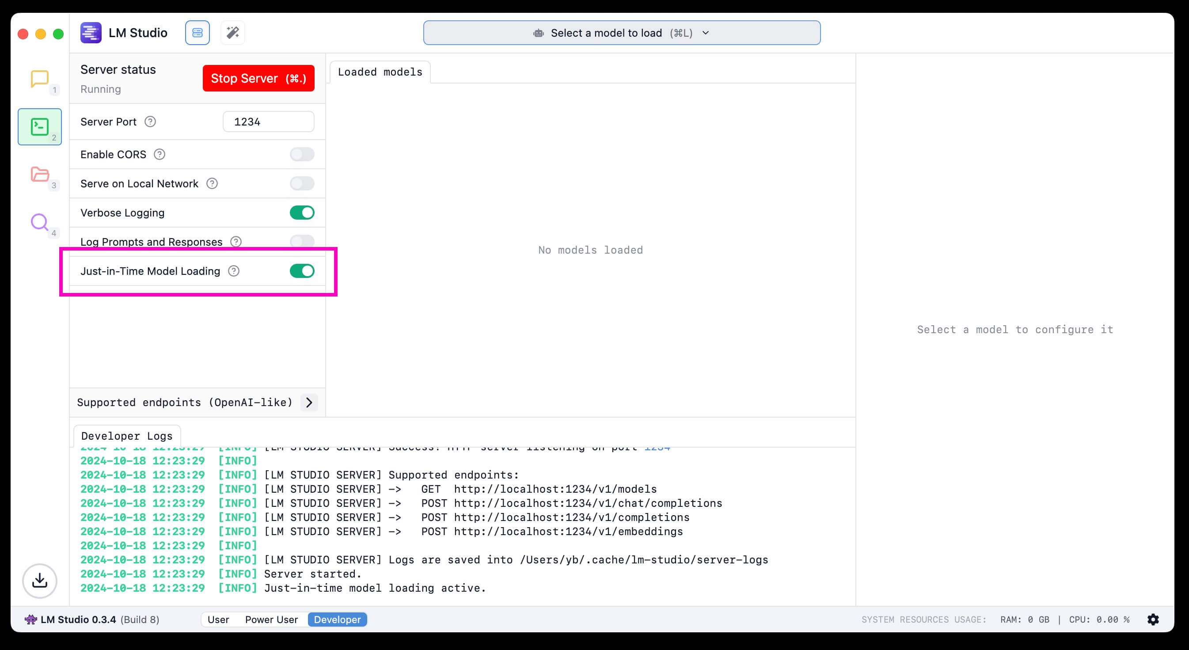
Task: Disable Verbose Logging switch
Action: 302,213
